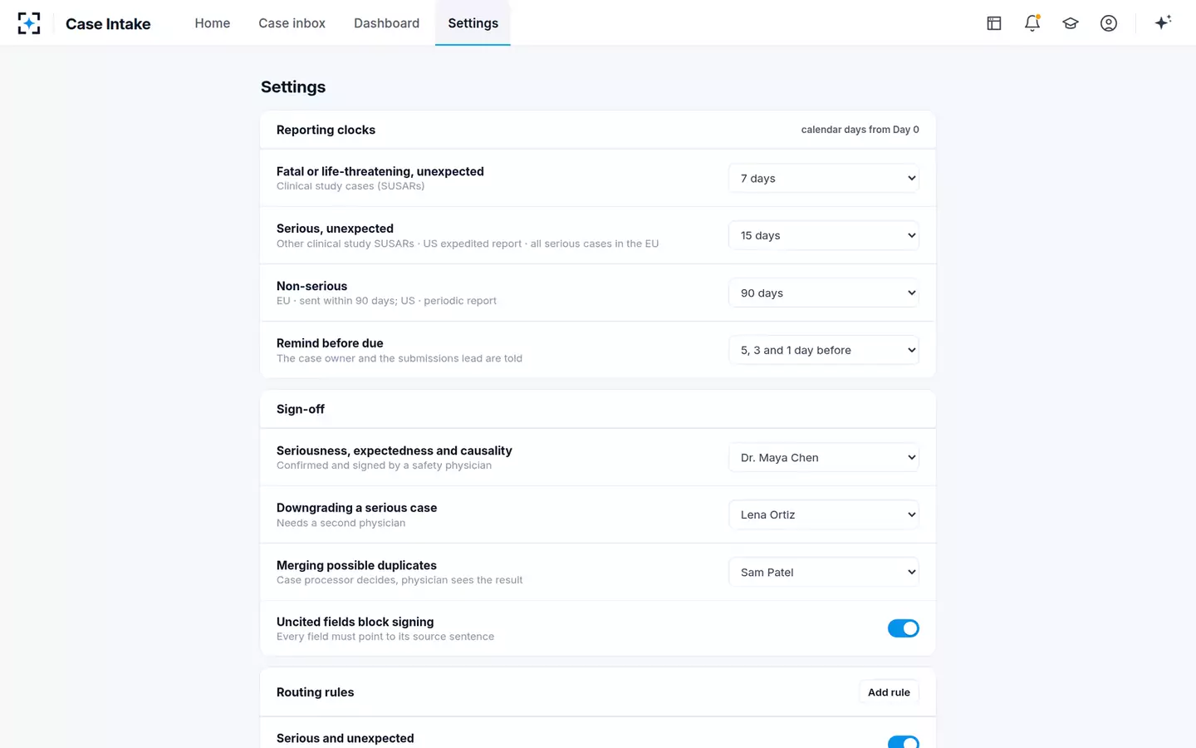The height and width of the screenshot is (748, 1196).
Task: Launch the AI sparkle assistant icon
Action: (1163, 22)
